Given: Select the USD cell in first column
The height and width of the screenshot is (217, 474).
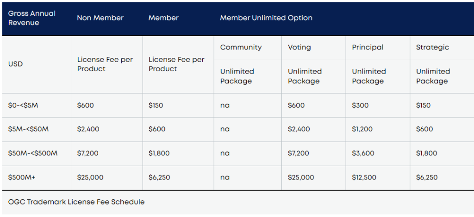Looking at the screenshot, I should pos(15,64).
